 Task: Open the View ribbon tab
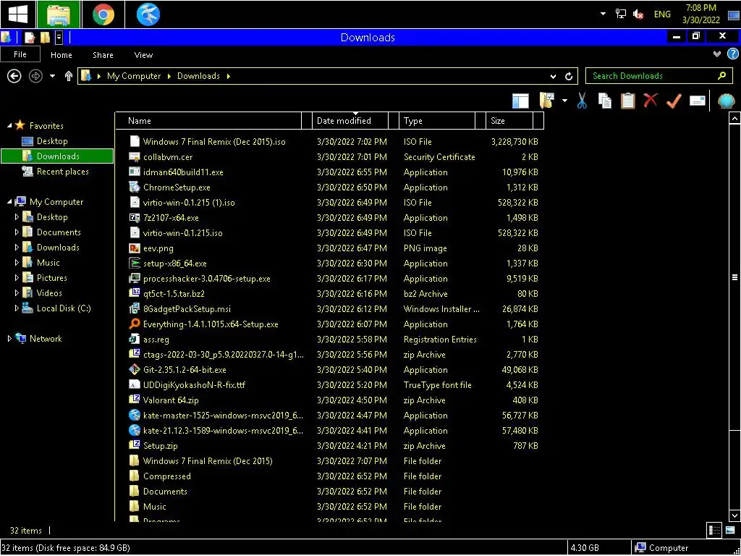point(143,55)
